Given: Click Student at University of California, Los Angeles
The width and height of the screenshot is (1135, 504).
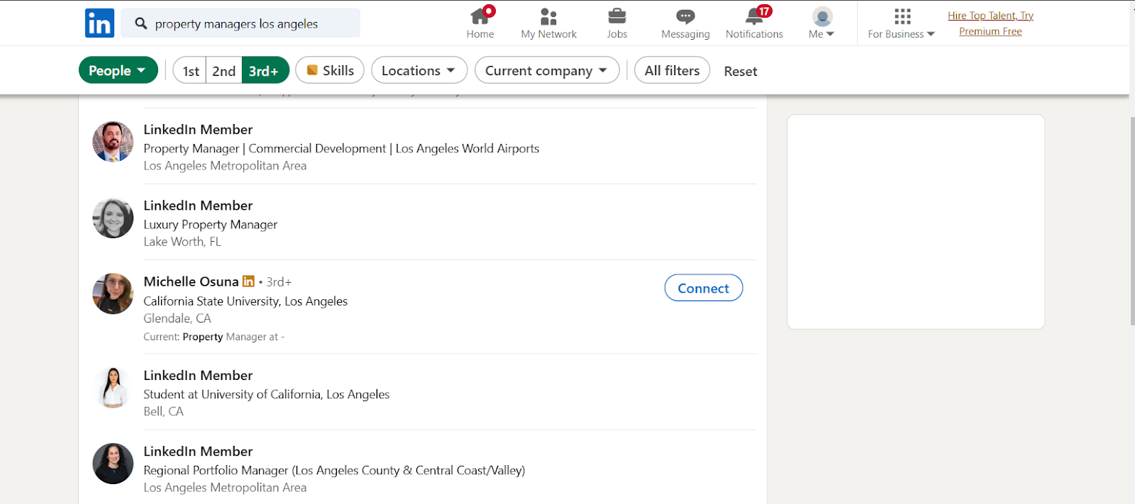Looking at the screenshot, I should [266, 394].
